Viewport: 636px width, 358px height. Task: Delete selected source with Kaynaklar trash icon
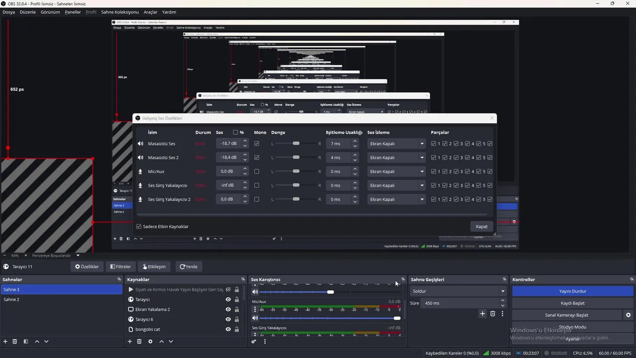tap(139, 342)
